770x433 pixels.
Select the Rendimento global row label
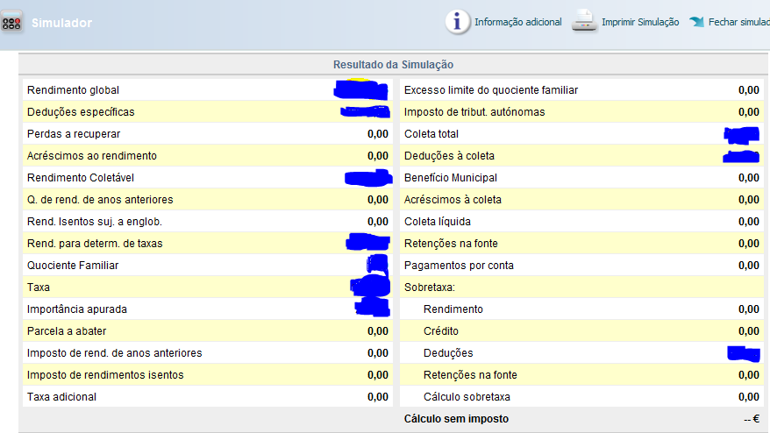pyautogui.click(x=73, y=90)
